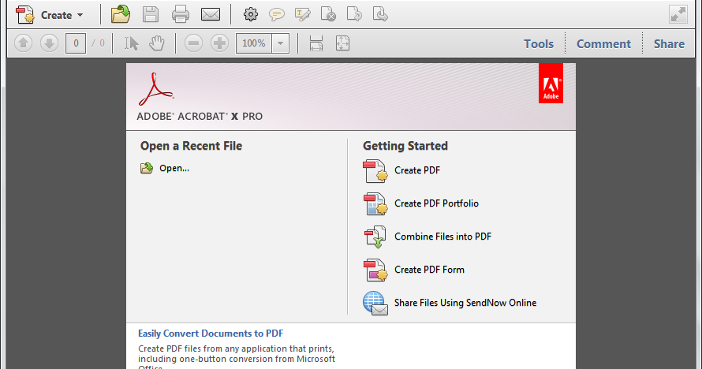Screen dimensions: 702x369
Task: Click the red Adobe logo badge
Action: 551,84
